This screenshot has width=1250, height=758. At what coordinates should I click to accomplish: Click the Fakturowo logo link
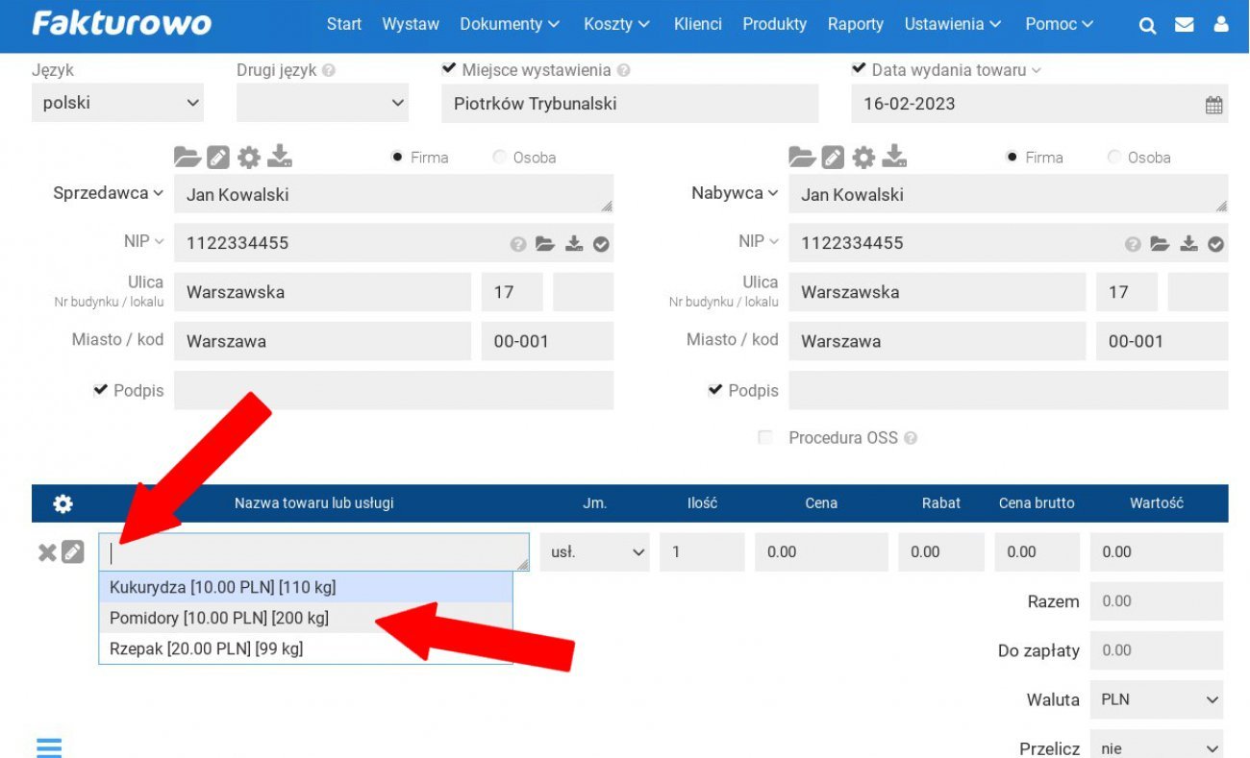click(x=121, y=24)
